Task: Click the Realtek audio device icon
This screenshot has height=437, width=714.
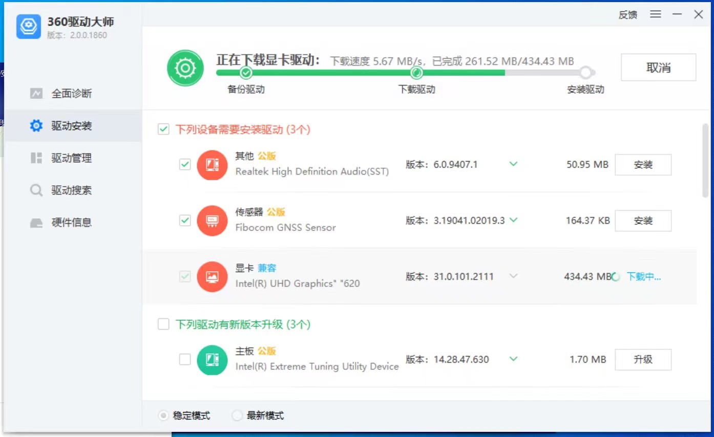Action: point(212,165)
